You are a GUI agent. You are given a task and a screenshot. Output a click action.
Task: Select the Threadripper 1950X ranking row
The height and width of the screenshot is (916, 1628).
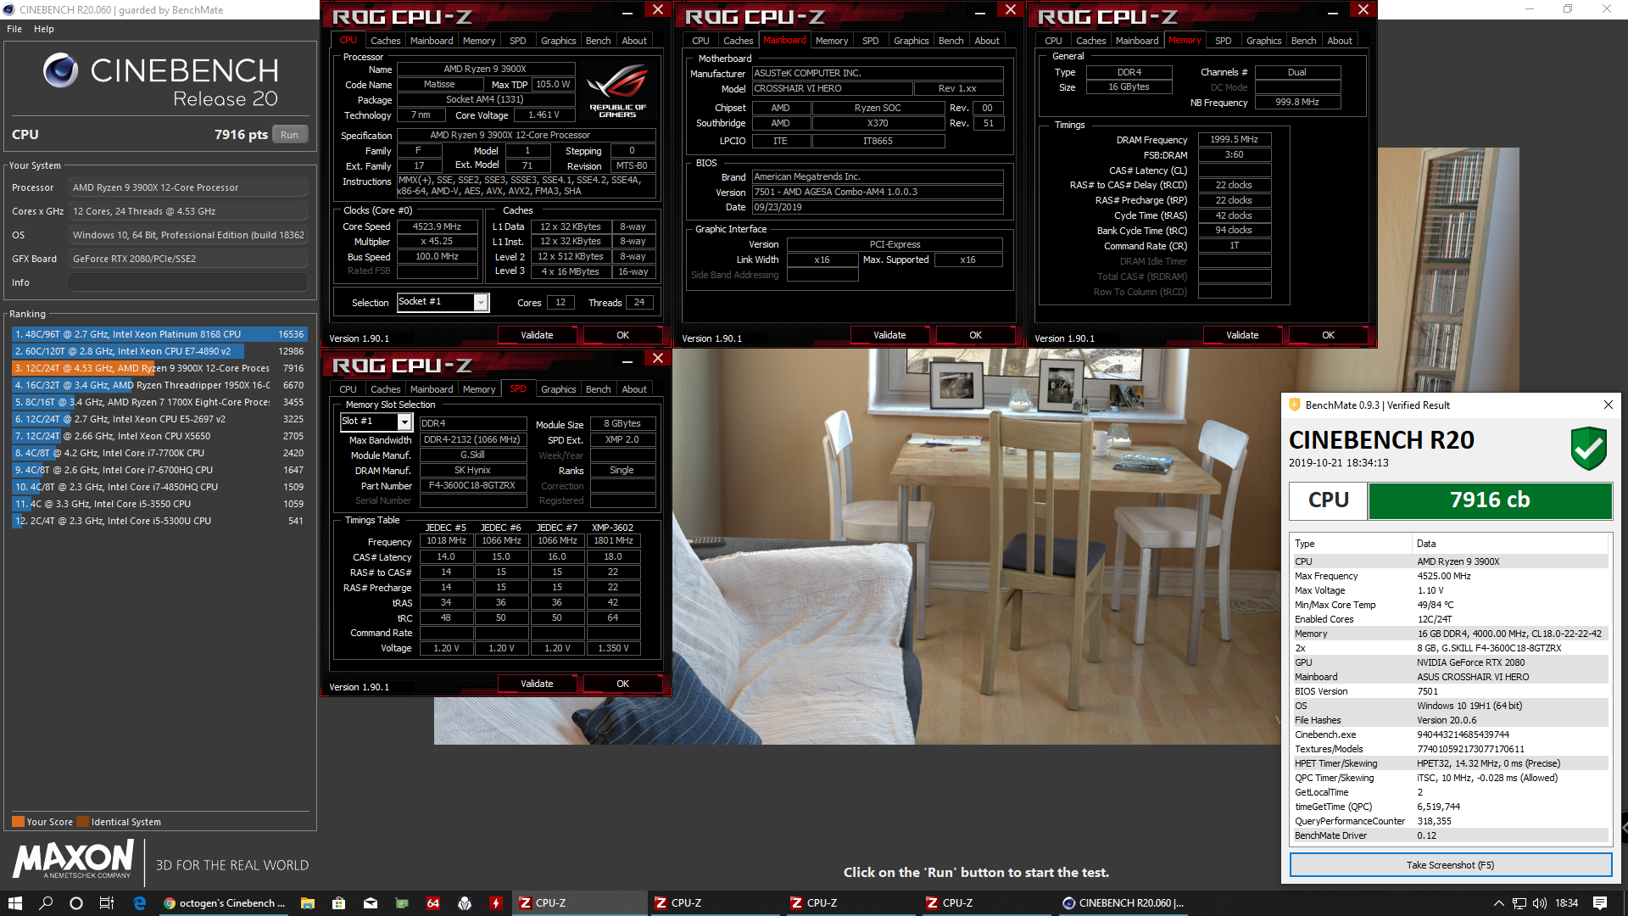tap(159, 385)
